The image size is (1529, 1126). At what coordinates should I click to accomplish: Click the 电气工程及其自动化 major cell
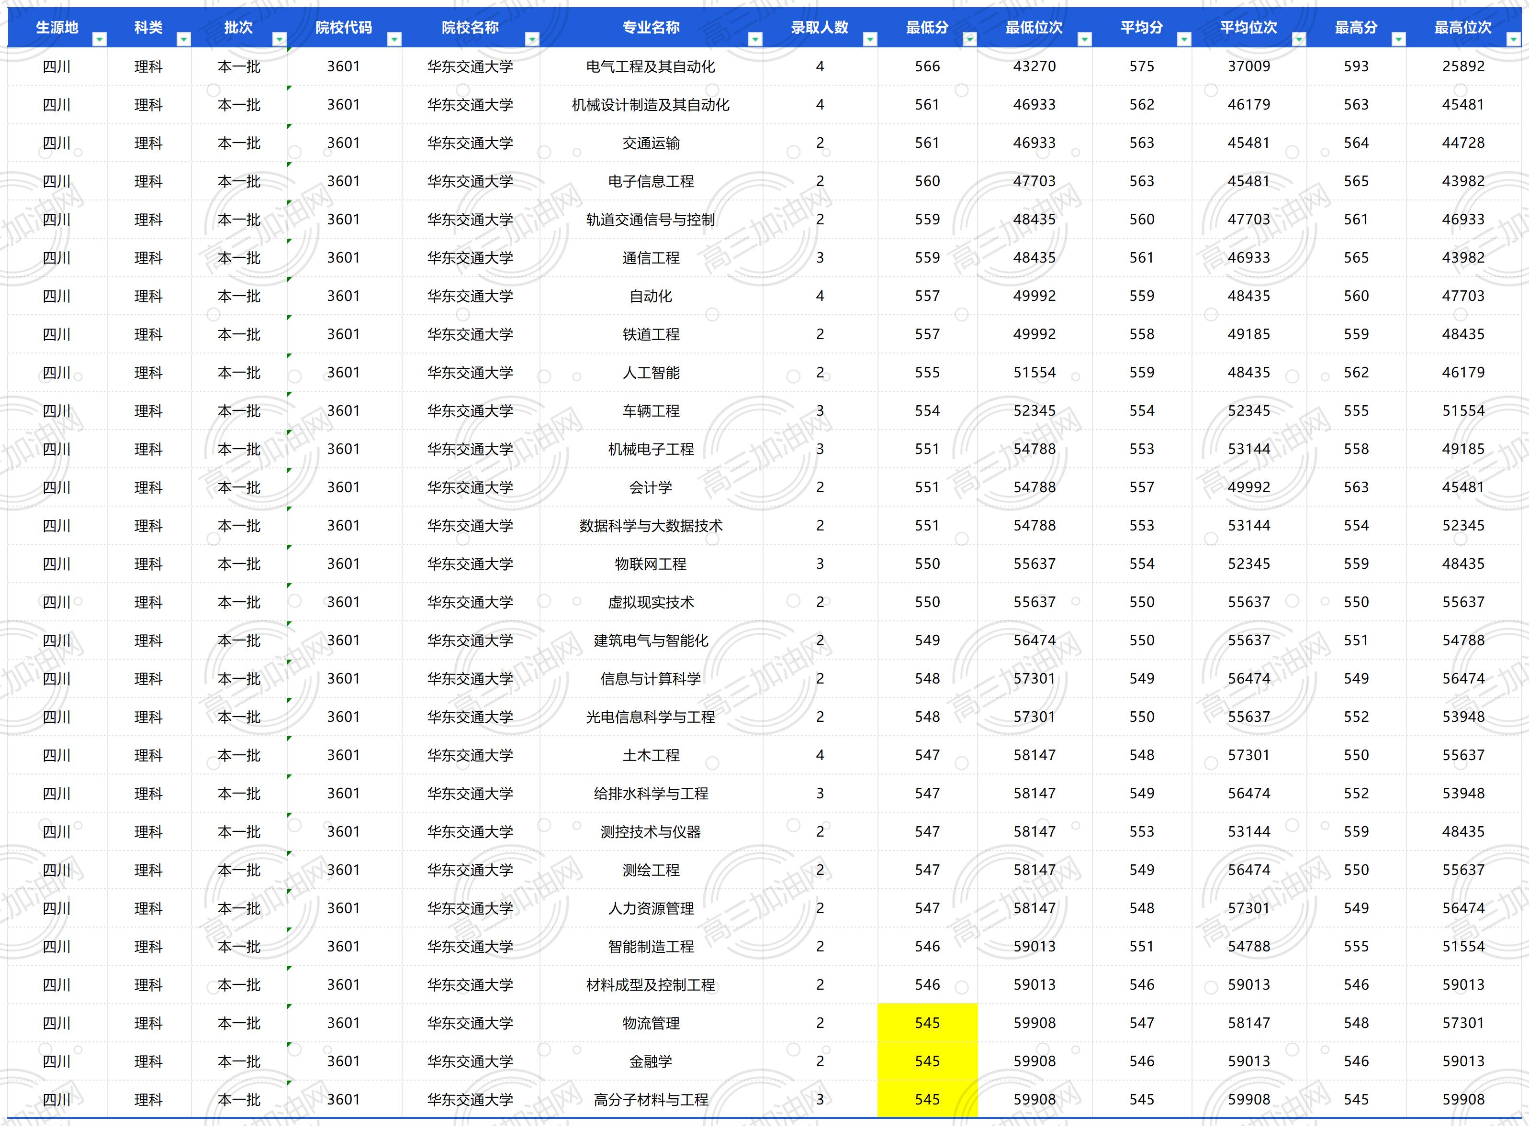point(652,67)
